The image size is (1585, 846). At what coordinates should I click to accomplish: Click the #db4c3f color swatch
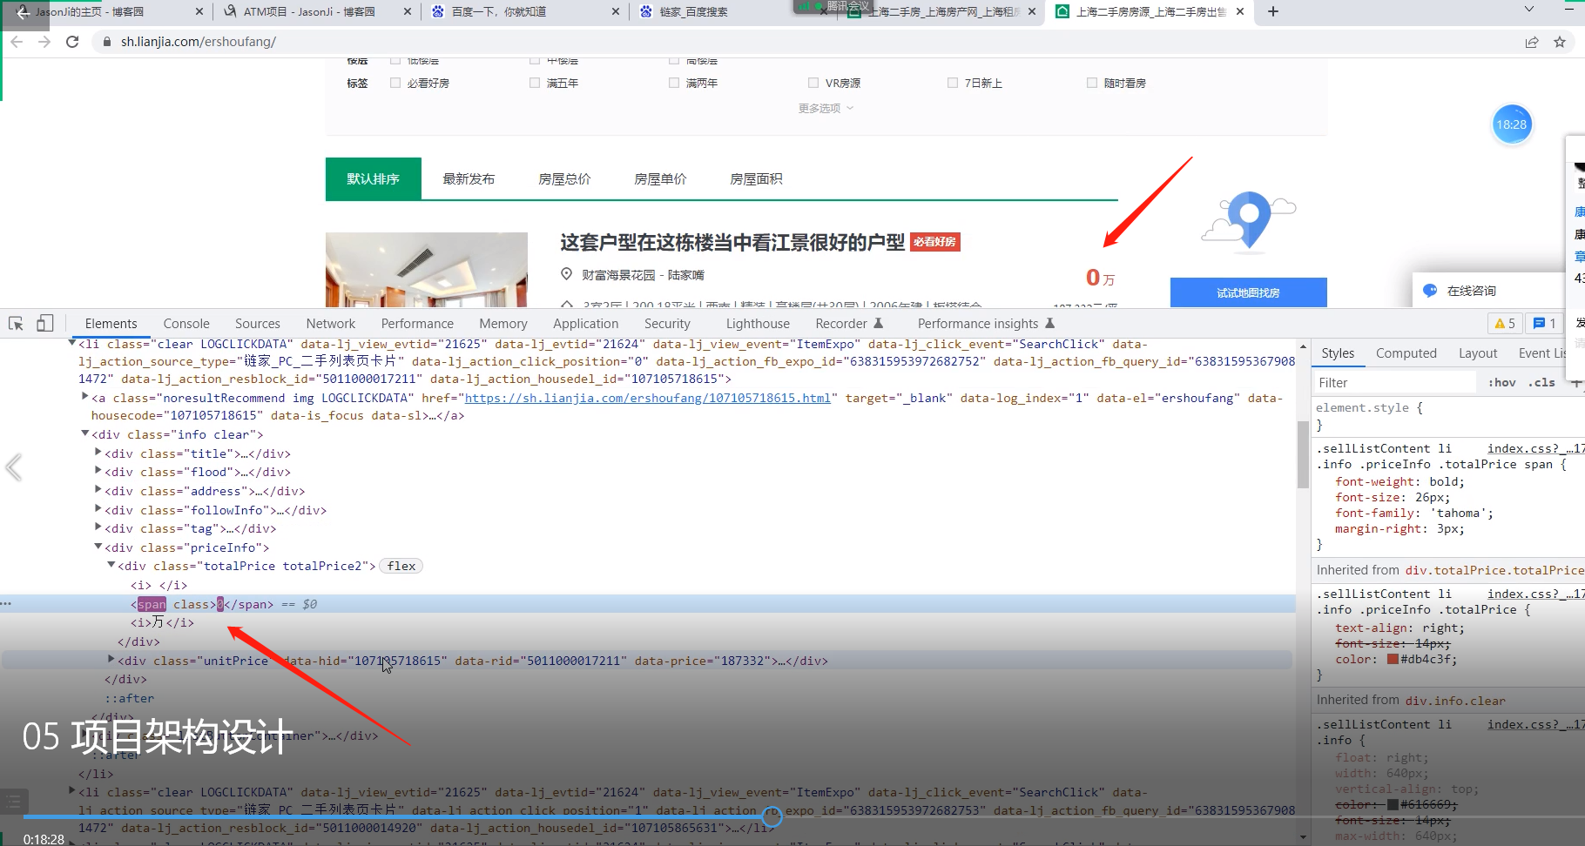(x=1393, y=660)
